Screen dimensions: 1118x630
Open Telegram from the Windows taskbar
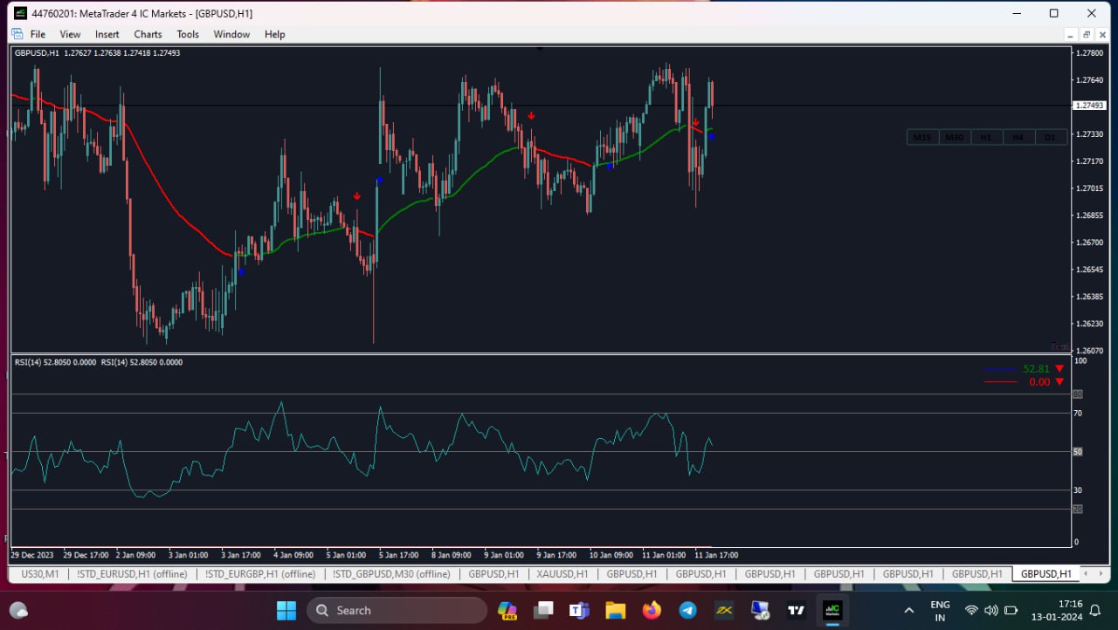687,610
